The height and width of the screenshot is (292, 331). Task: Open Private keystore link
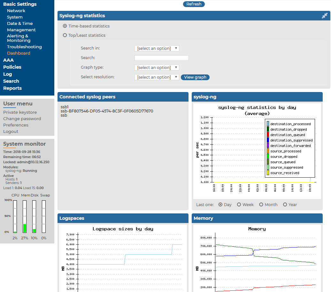pos(20,112)
